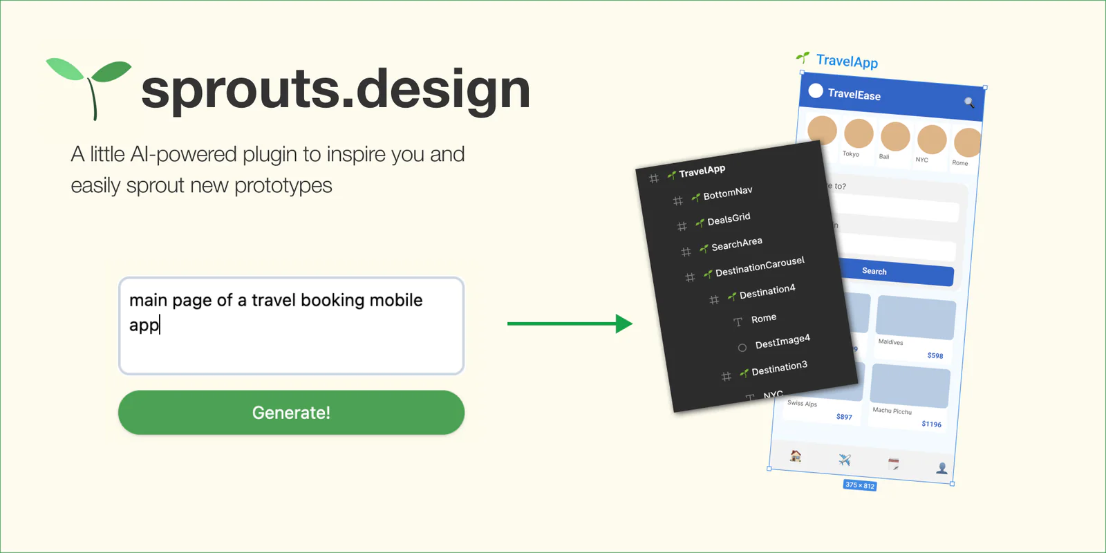Viewport: 1106px width, 553px height.
Task: Click the $1196 Machu Picchu price
Action: coord(931,424)
